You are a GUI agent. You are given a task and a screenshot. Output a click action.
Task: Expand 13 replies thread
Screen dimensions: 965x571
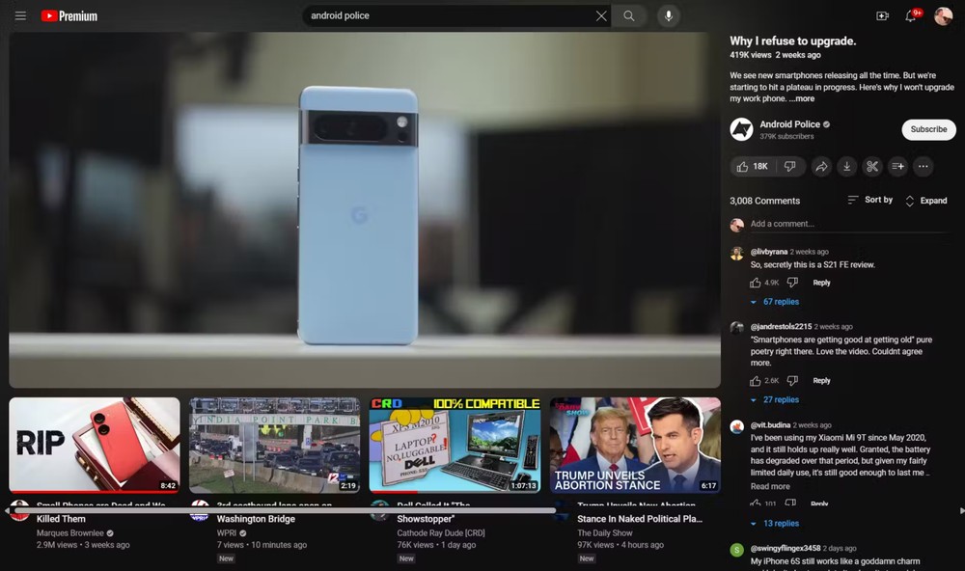pos(775,524)
